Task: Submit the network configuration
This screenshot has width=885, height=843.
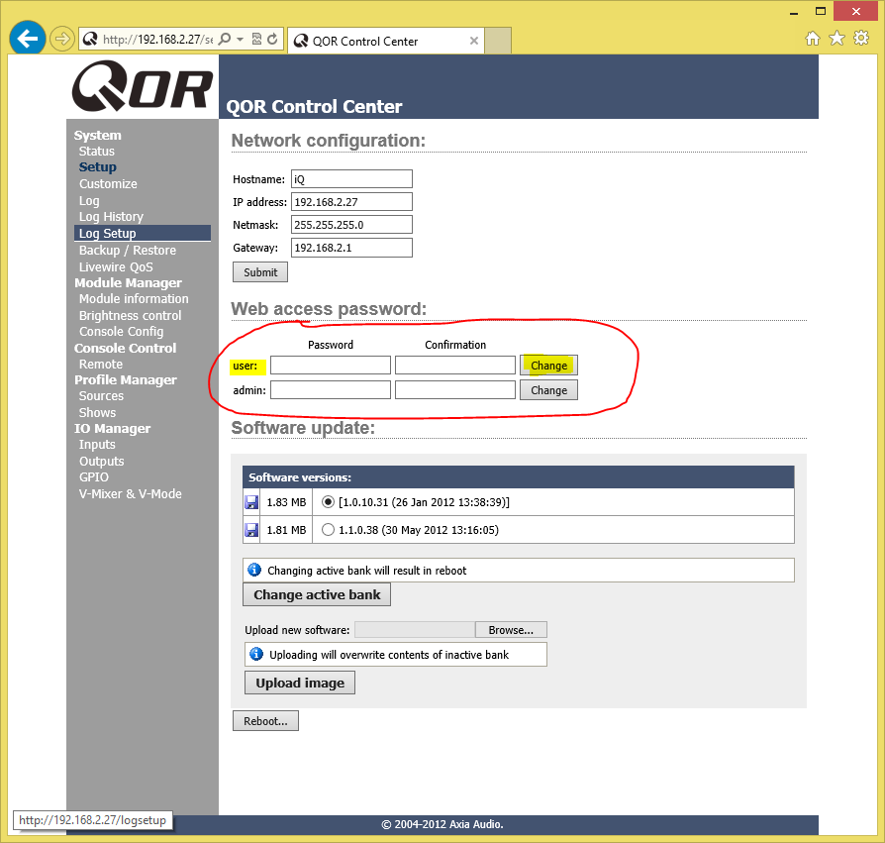Action: point(260,272)
